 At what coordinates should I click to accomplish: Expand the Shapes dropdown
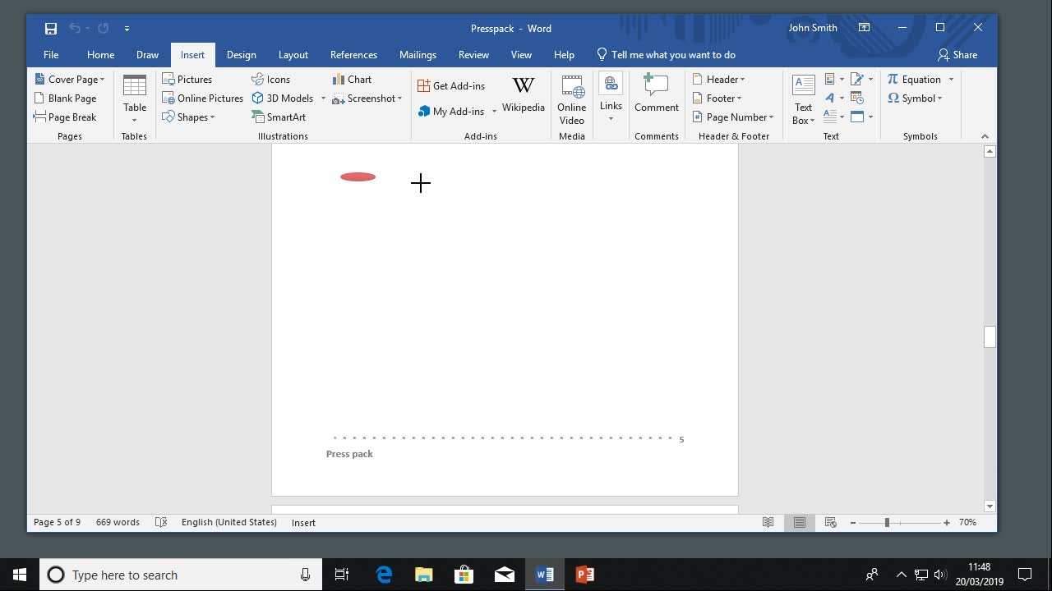tap(189, 117)
